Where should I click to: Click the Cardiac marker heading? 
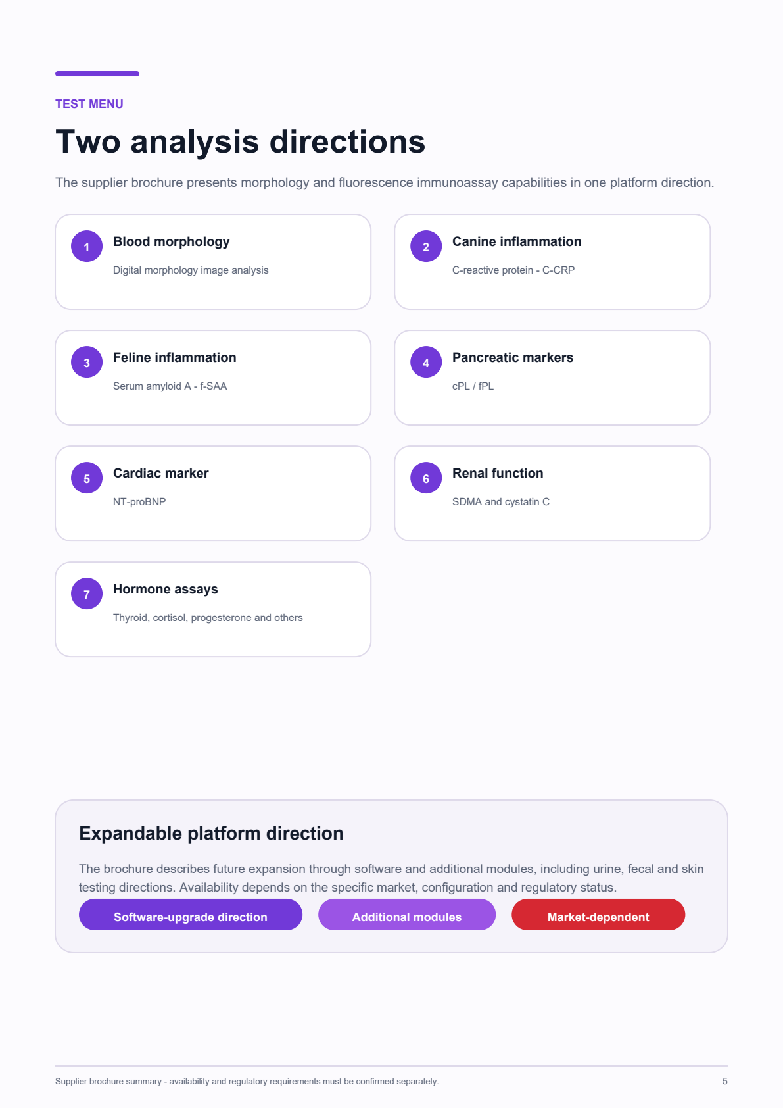click(x=161, y=473)
